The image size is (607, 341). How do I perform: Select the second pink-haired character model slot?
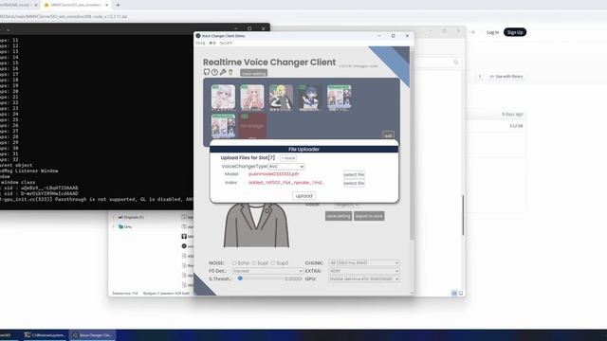coord(252,97)
